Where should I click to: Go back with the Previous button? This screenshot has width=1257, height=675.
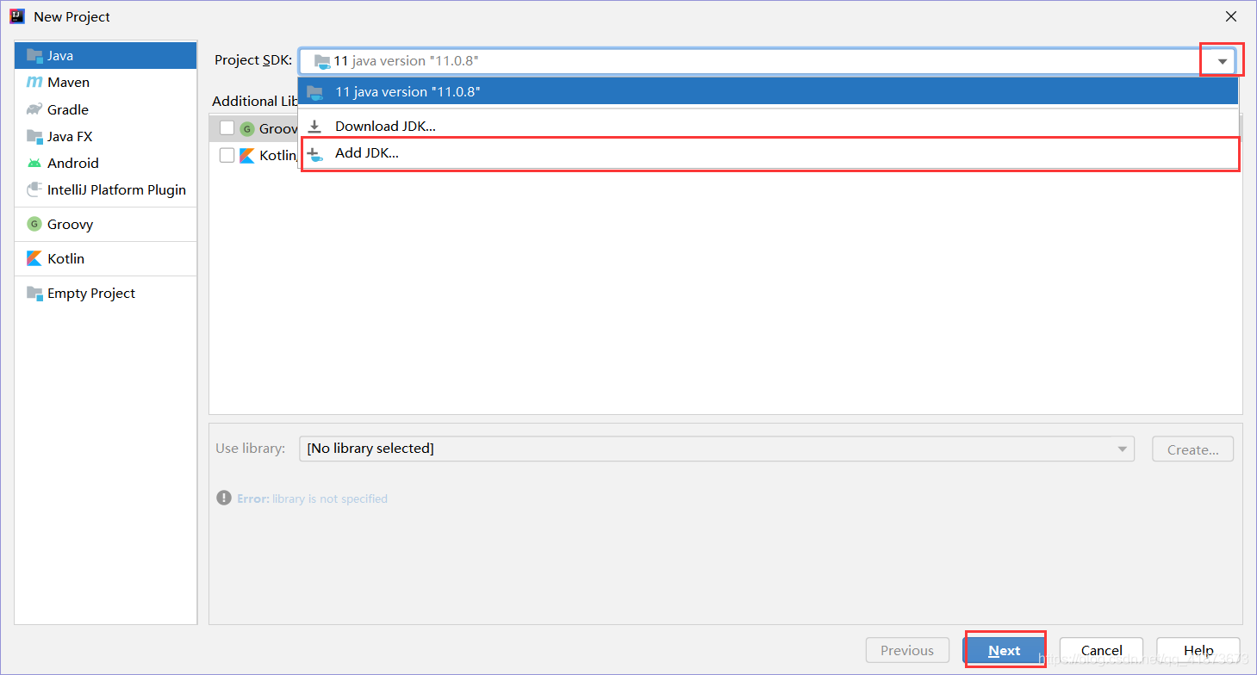click(x=907, y=651)
